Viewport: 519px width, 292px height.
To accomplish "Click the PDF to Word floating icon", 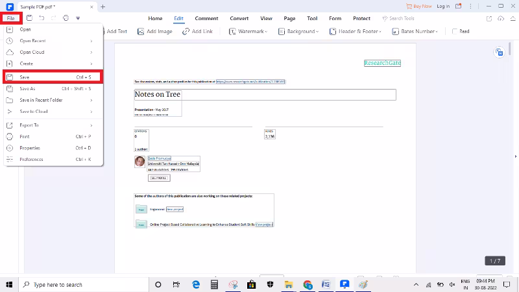I will pos(499,53).
